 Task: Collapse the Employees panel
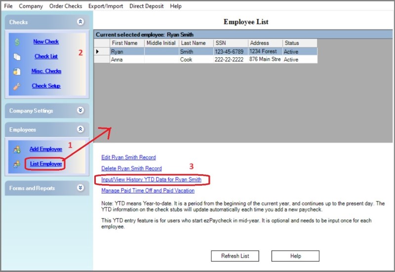(x=80, y=129)
